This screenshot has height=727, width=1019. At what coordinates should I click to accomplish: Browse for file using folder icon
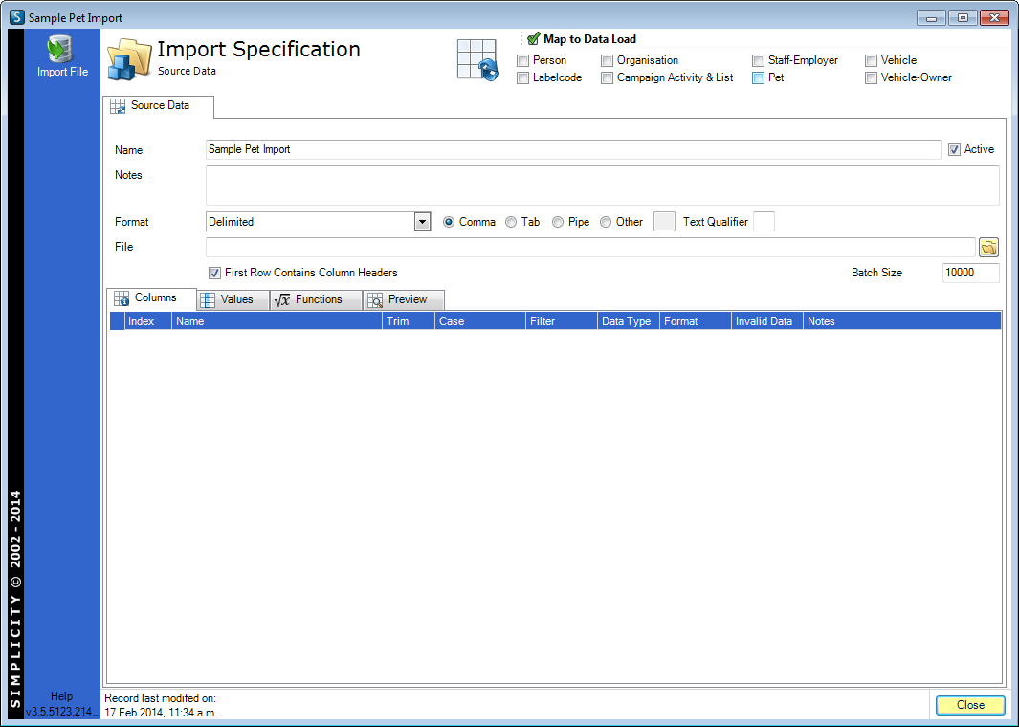coord(988,247)
